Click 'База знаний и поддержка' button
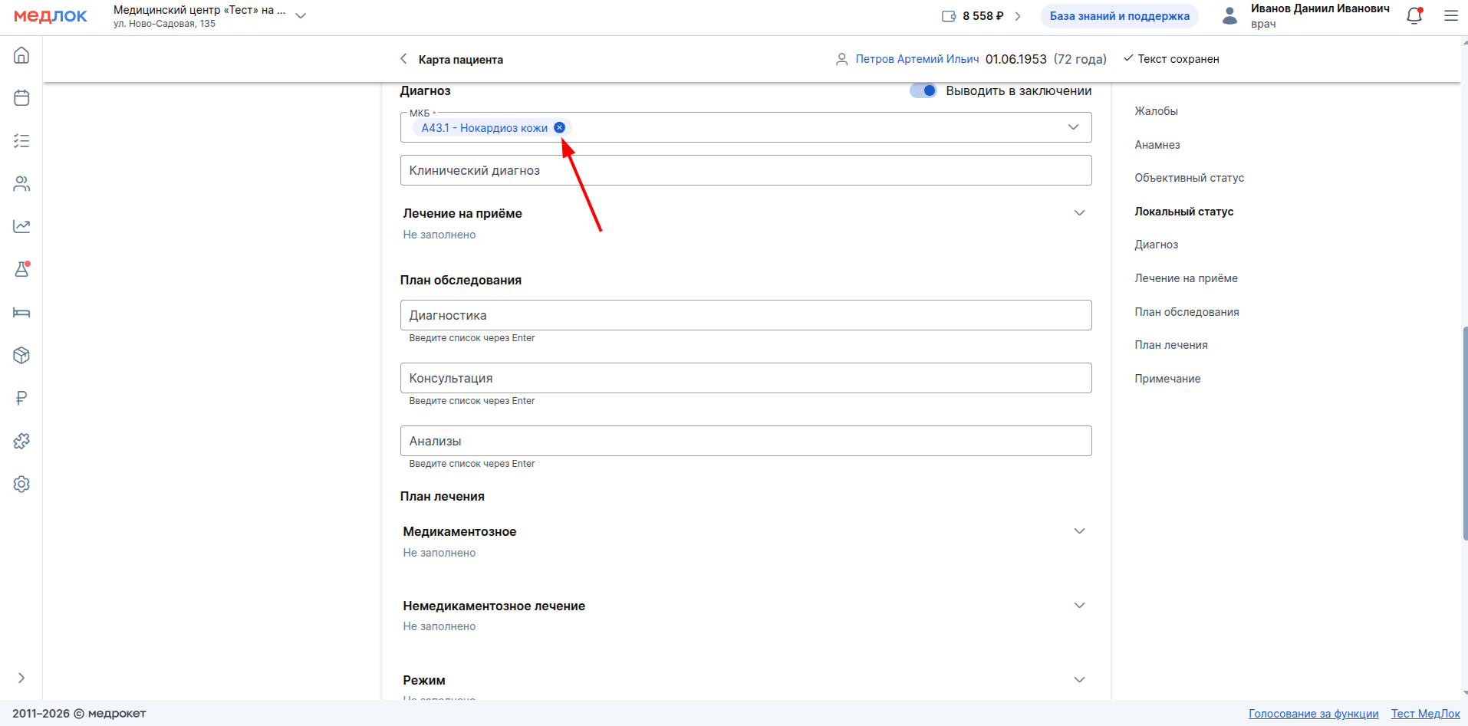 coord(1119,16)
